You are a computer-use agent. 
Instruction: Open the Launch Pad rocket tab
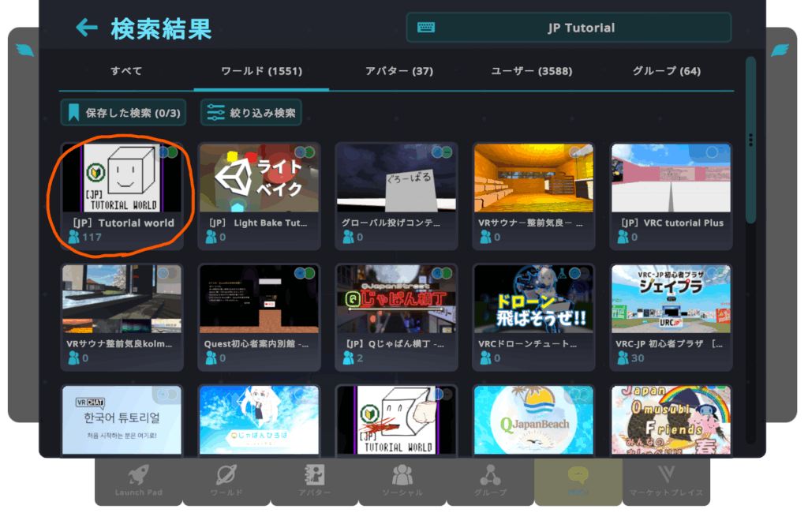click(x=139, y=481)
